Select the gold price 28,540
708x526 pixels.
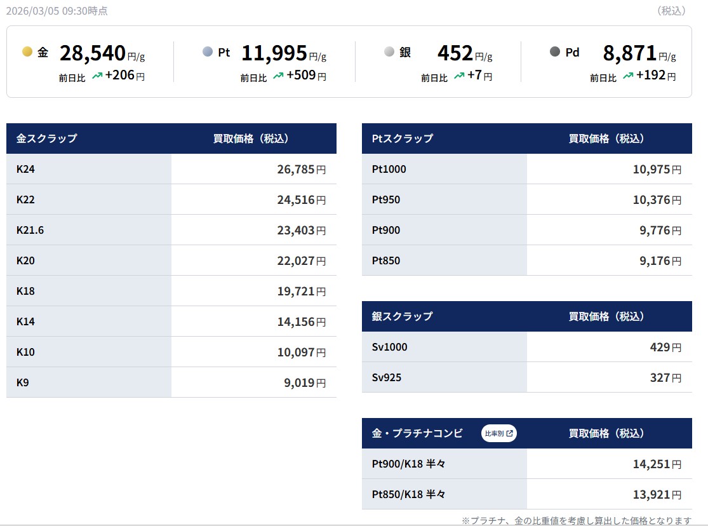pyautogui.click(x=93, y=53)
